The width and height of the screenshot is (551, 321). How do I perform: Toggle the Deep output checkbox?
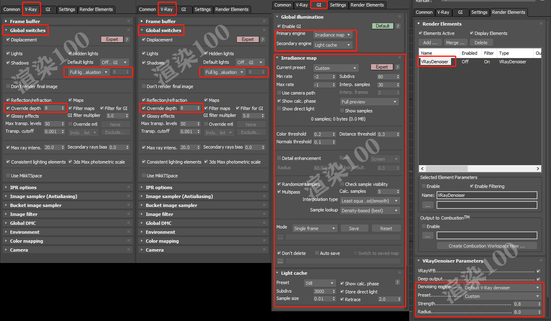[x=538, y=279]
